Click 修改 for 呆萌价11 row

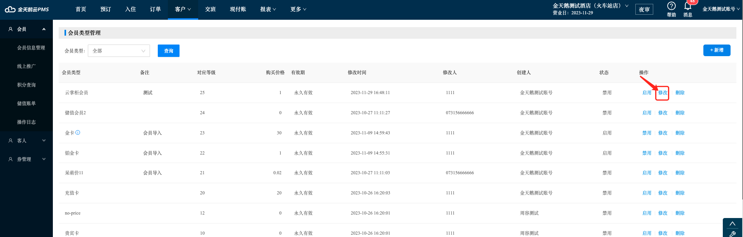coord(663,173)
